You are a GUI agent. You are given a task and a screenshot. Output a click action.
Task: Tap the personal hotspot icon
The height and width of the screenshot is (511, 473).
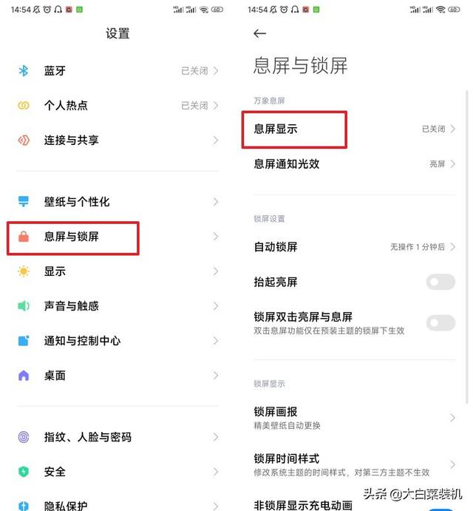24,106
